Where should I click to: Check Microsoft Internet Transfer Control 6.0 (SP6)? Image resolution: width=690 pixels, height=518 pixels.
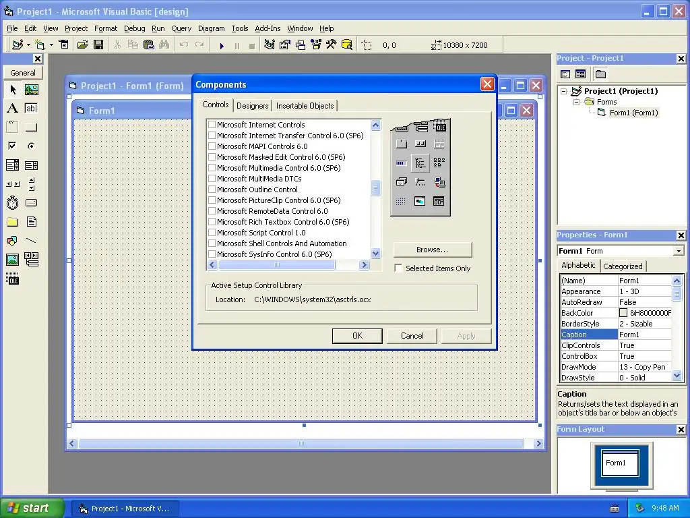[212, 135]
